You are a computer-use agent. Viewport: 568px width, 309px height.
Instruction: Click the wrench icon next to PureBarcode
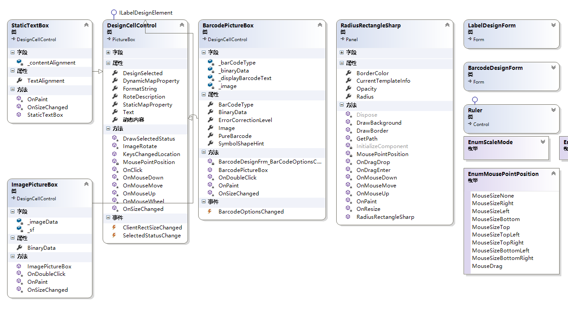pos(211,136)
